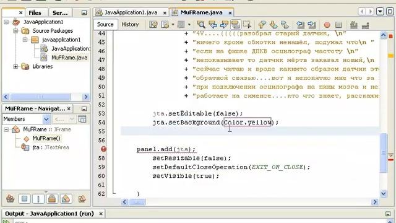Toggle Show Inner Classes filter
This screenshot has height=223, width=396.
66,199
